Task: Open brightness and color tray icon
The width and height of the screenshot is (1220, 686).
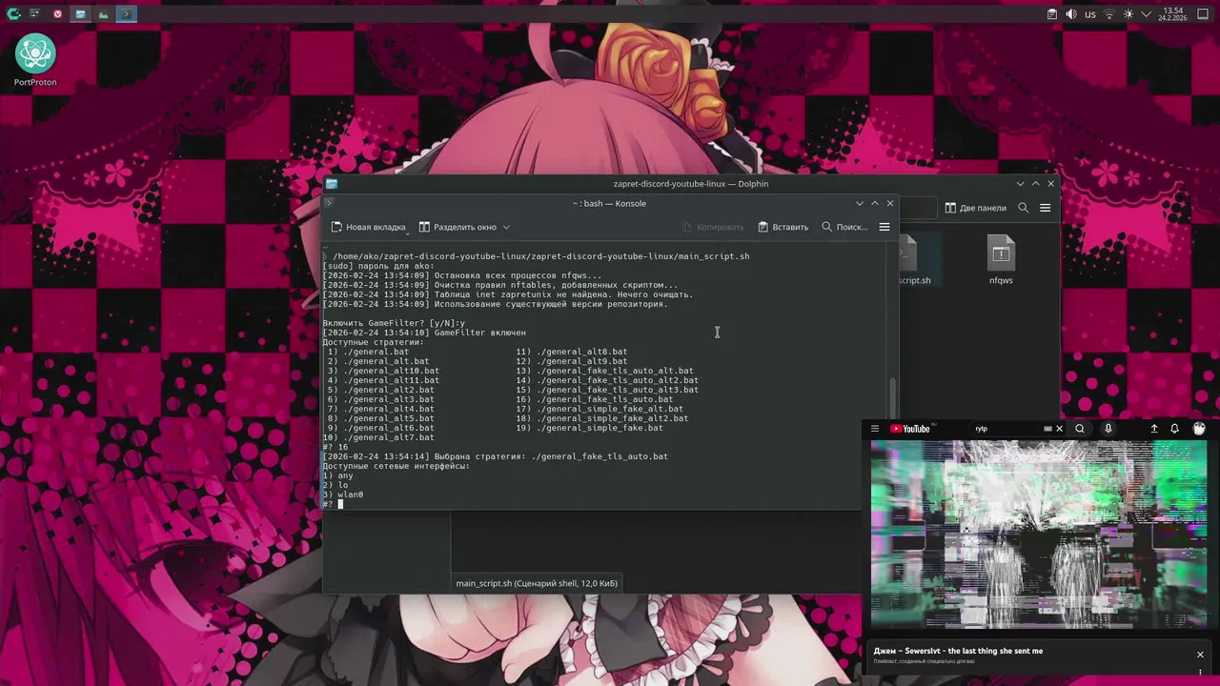Action: tap(1128, 14)
